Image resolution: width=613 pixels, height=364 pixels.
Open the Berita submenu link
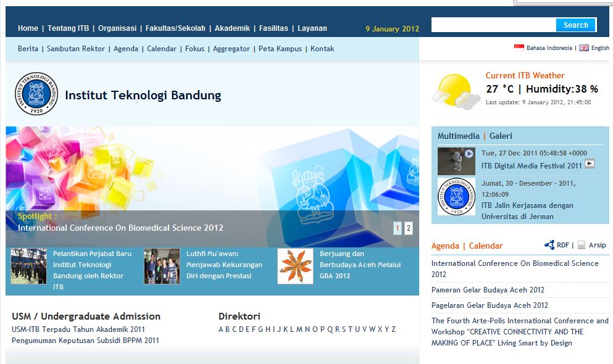click(x=28, y=48)
